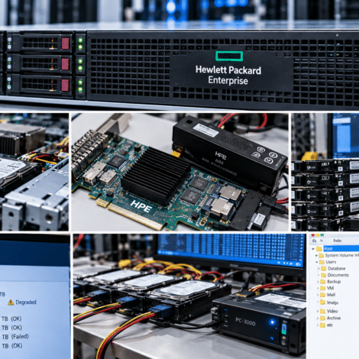Collapse the Root node arrow

313,249
